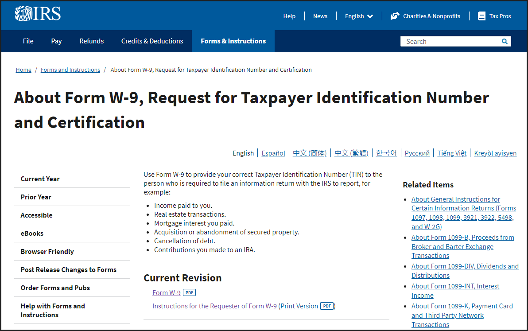Expand the English language dropdown

359,16
